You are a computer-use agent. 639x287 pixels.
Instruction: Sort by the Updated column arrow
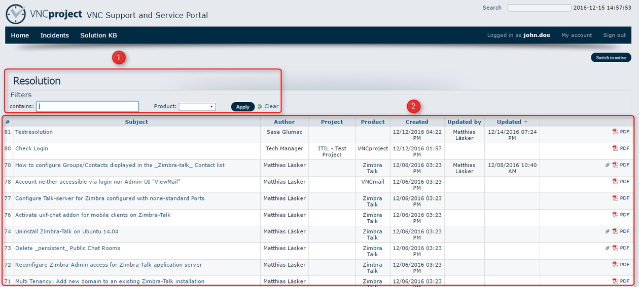tap(525, 122)
